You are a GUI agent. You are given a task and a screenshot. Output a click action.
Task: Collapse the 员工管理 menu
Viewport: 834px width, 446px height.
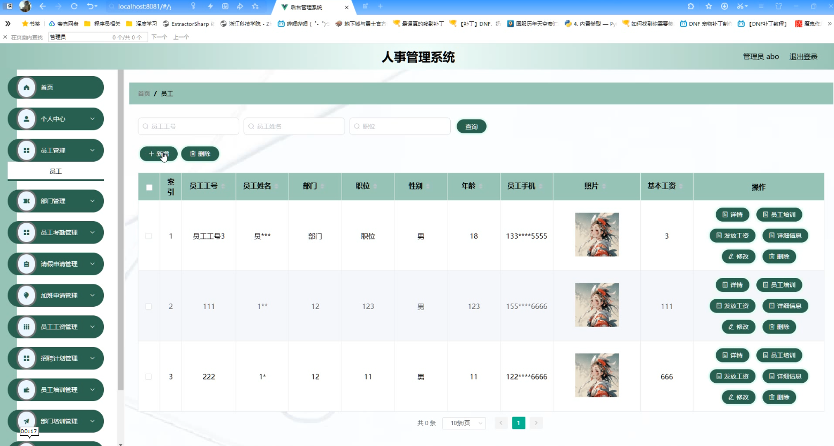click(93, 150)
